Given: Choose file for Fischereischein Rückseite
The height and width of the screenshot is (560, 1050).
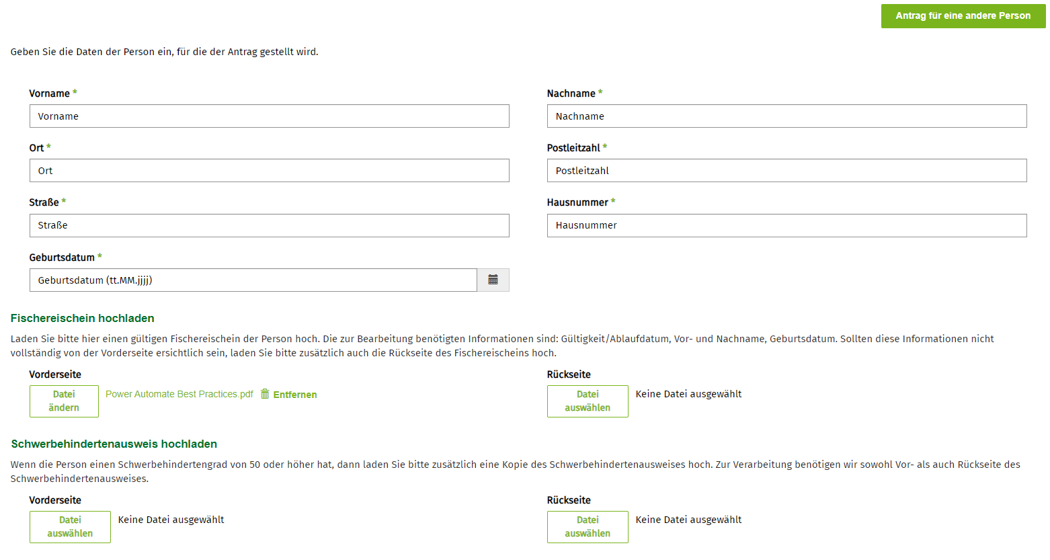Looking at the screenshot, I should (588, 401).
